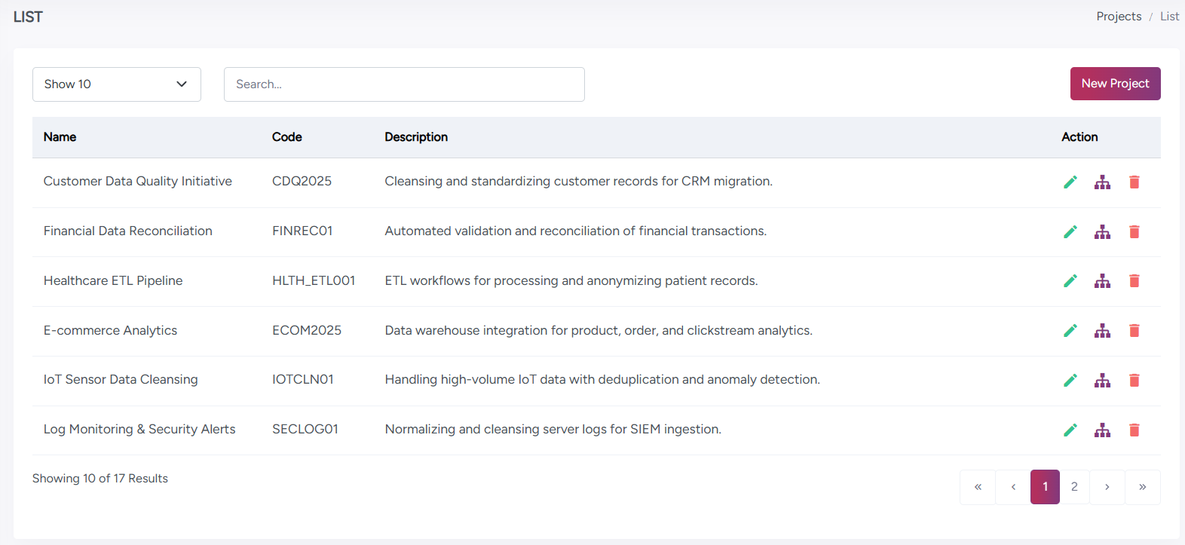1185x545 pixels.
Task: Go to the next results page
Action: [x=1107, y=487]
